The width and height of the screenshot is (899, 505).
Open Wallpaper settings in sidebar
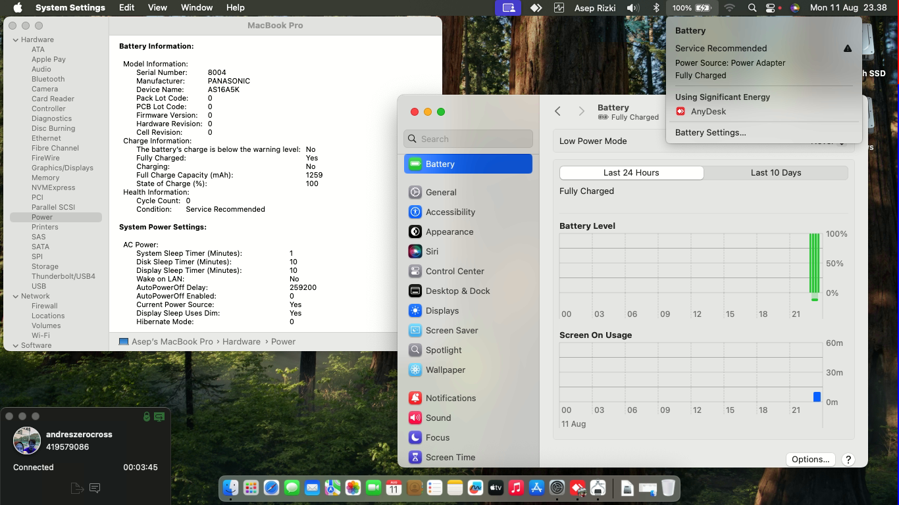point(445,370)
